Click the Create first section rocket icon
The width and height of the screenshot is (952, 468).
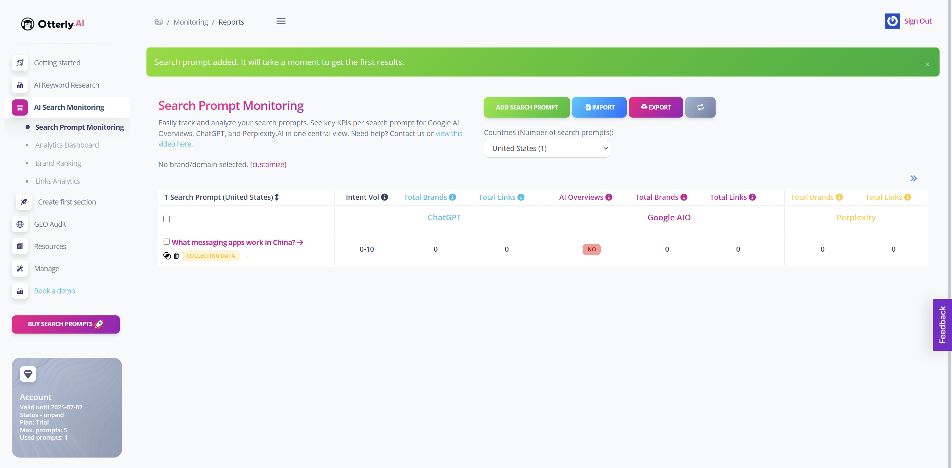24,202
